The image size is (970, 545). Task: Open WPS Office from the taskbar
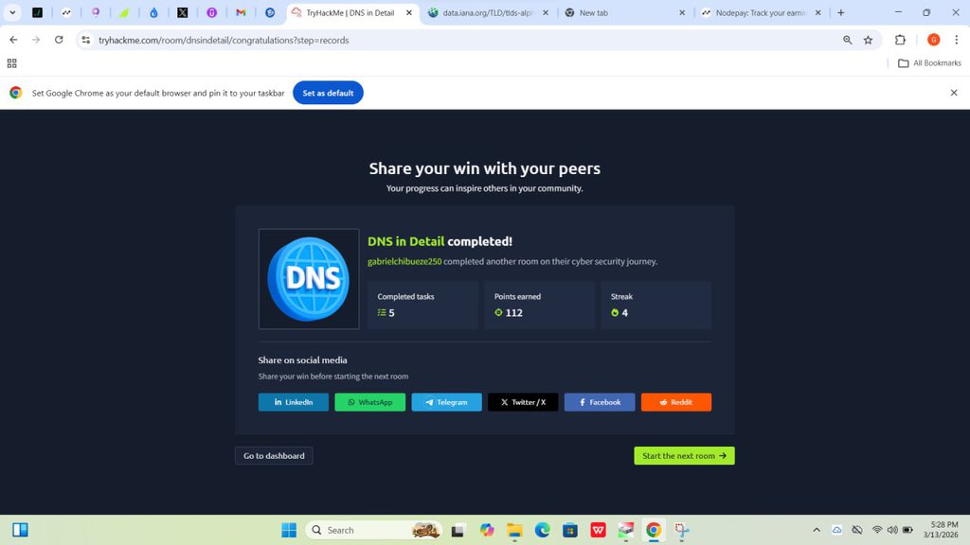coord(599,530)
